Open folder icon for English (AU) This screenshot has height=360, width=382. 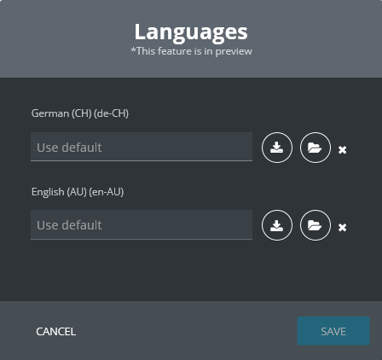click(315, 225)
